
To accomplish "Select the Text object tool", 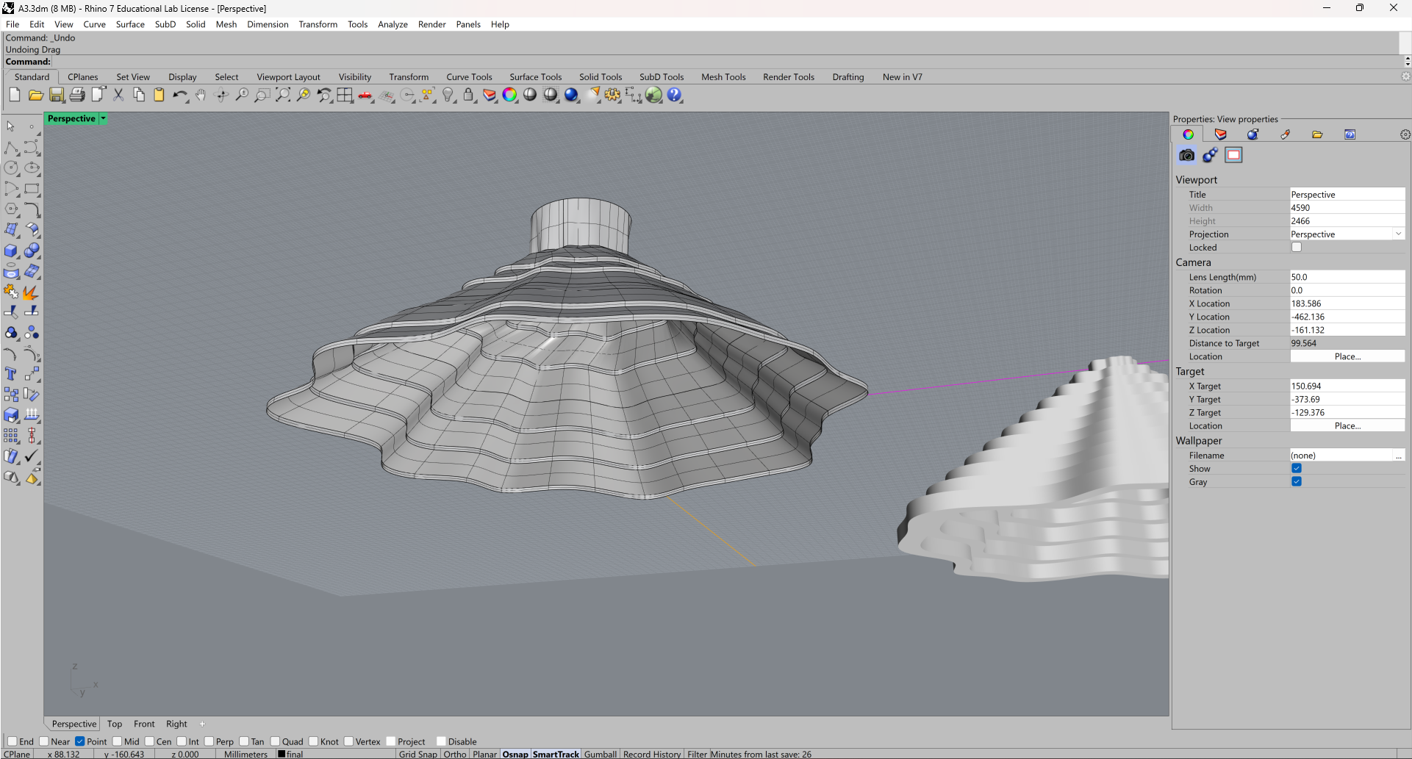I will pos(11,374).
